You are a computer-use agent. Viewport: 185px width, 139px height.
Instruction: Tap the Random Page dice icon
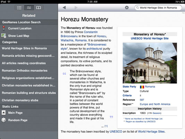point(4,120)
